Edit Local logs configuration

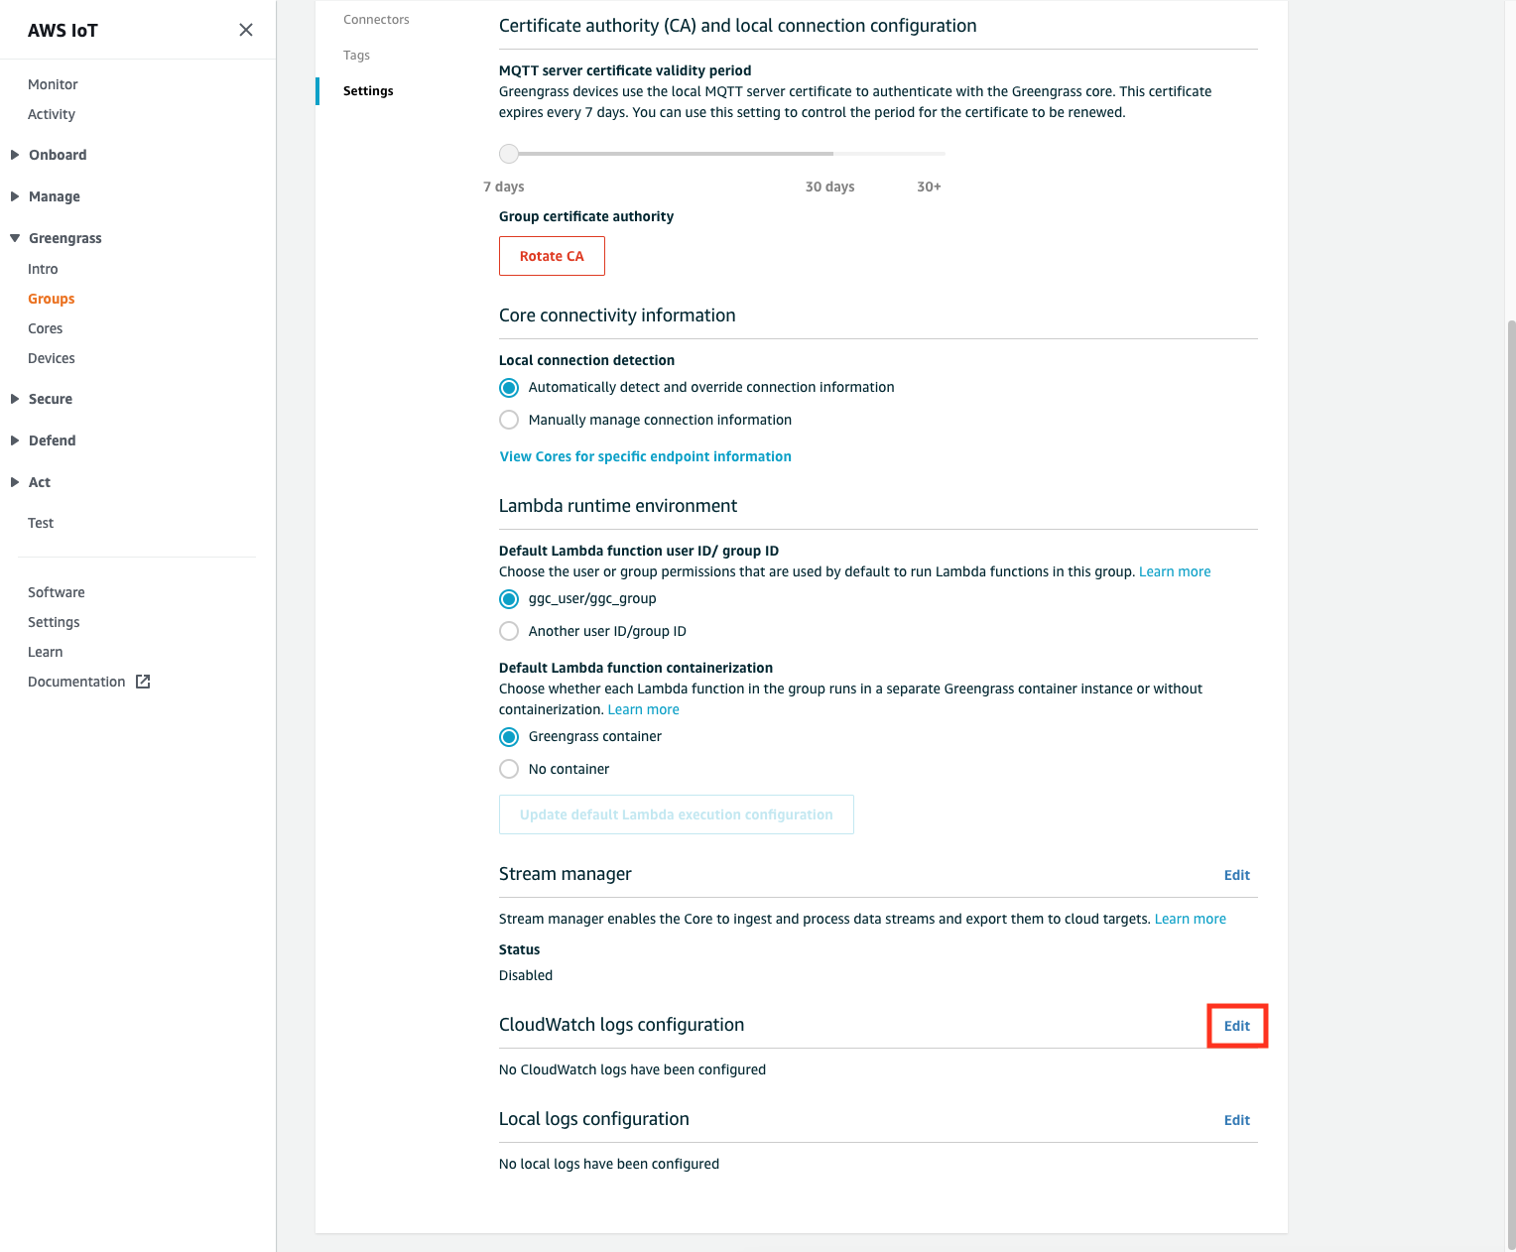tap(1236, 1120)
